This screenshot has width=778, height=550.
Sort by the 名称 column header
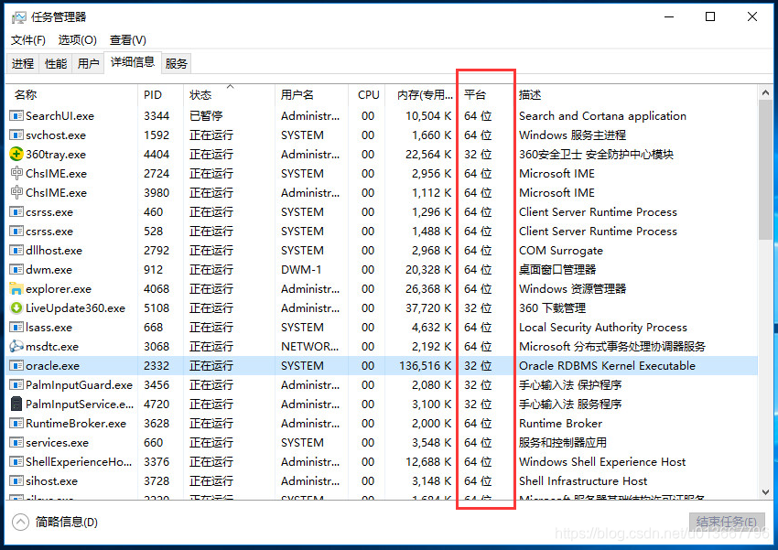[71, 95]
